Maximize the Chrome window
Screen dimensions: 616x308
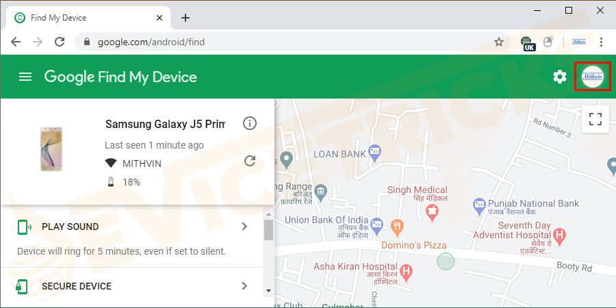click(x=569, y=10)
